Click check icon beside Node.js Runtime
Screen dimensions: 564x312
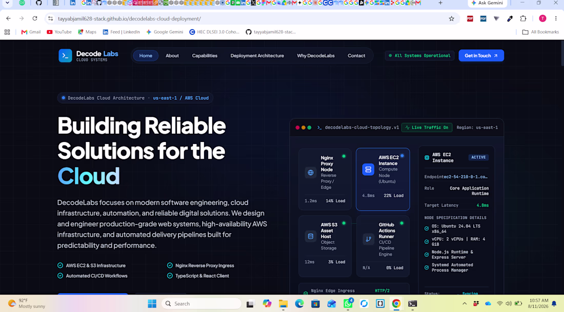point(427,255)
